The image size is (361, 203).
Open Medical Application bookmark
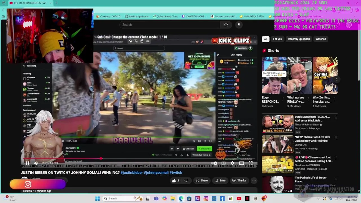[137, 16]
